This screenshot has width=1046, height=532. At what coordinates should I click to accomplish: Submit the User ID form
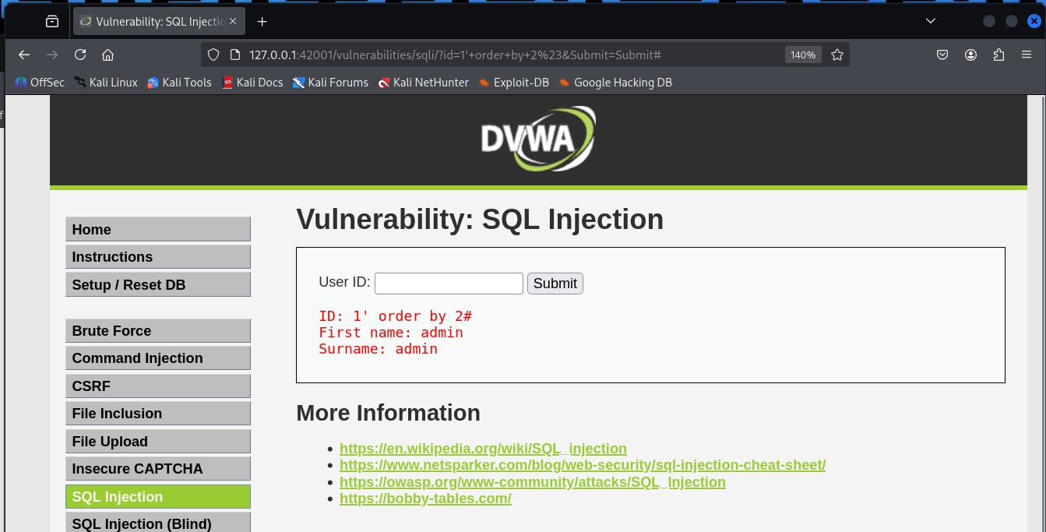tap(555, 284)
